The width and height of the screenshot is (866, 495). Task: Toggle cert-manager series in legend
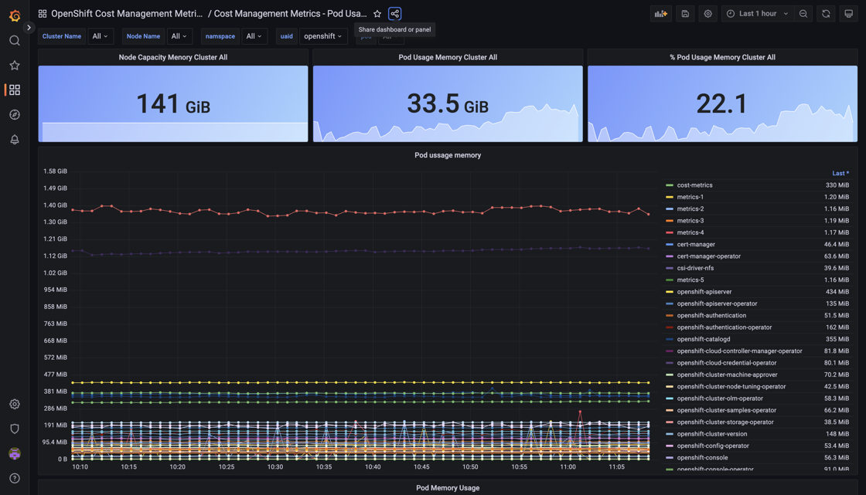pos(695,245)
